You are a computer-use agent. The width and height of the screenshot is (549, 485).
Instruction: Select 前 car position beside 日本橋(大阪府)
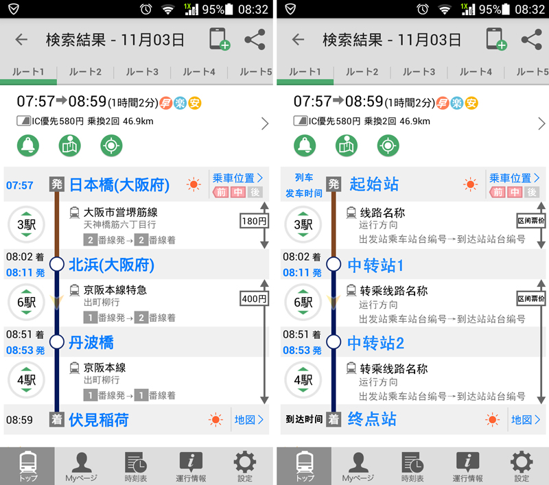[x=221, y=193]
